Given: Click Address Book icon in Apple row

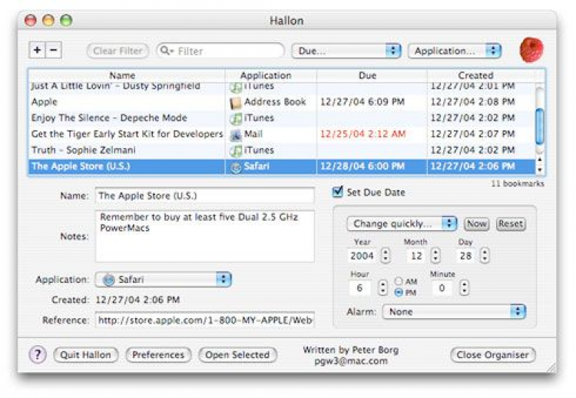Looking at the screenshot, I should (x=236, y=102).
